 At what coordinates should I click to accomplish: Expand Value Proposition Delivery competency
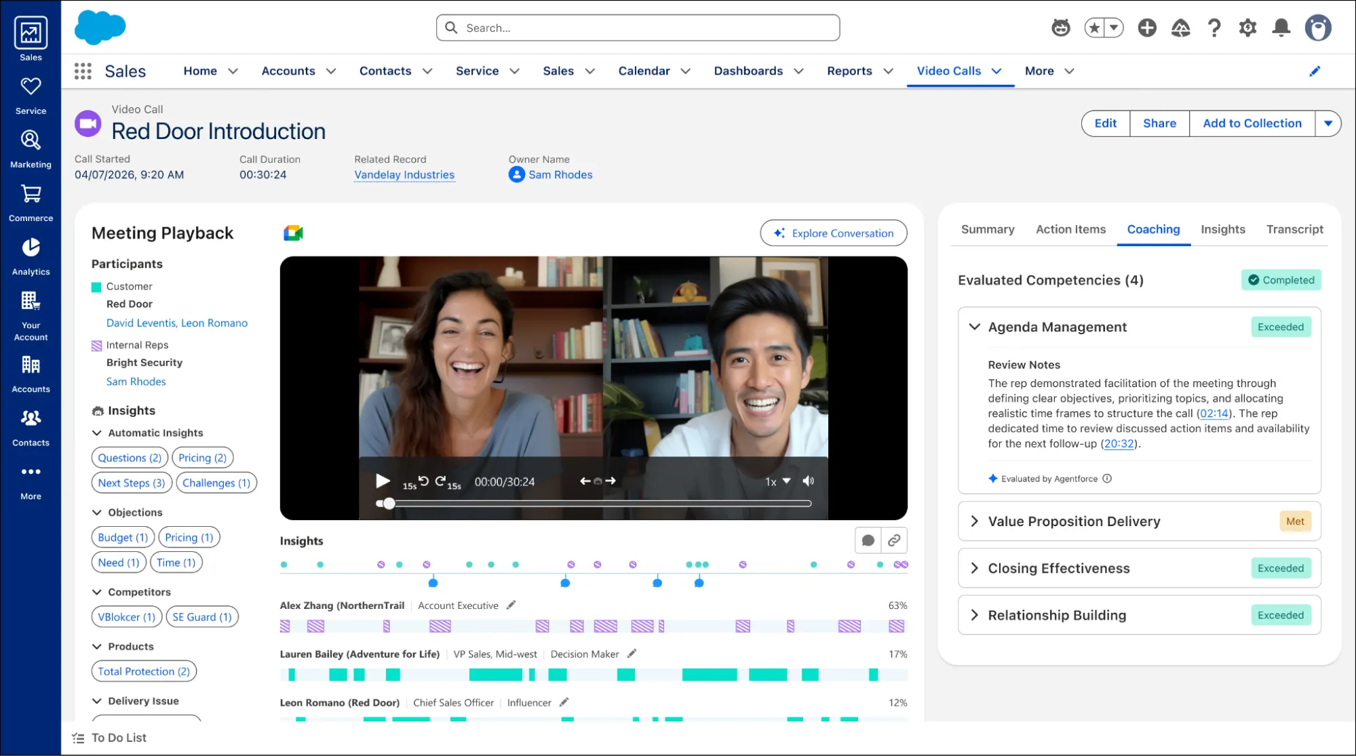975,521
